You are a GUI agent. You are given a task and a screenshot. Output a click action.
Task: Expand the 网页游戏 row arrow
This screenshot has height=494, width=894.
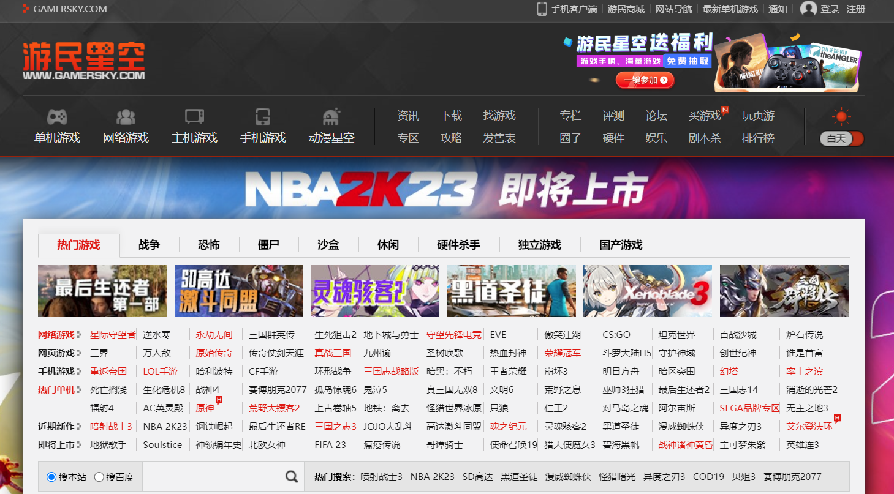pyautogui.click(x=79, y=353)
